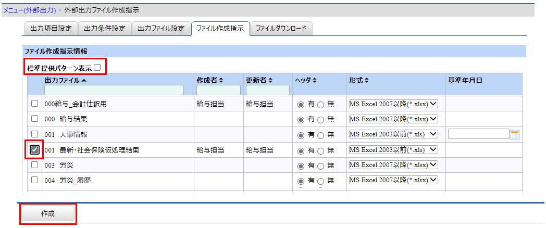The width and height of the screenshot is (546, 228).
Task: Click the 001 人事情報 file name
Action: [x=66, y=134]
